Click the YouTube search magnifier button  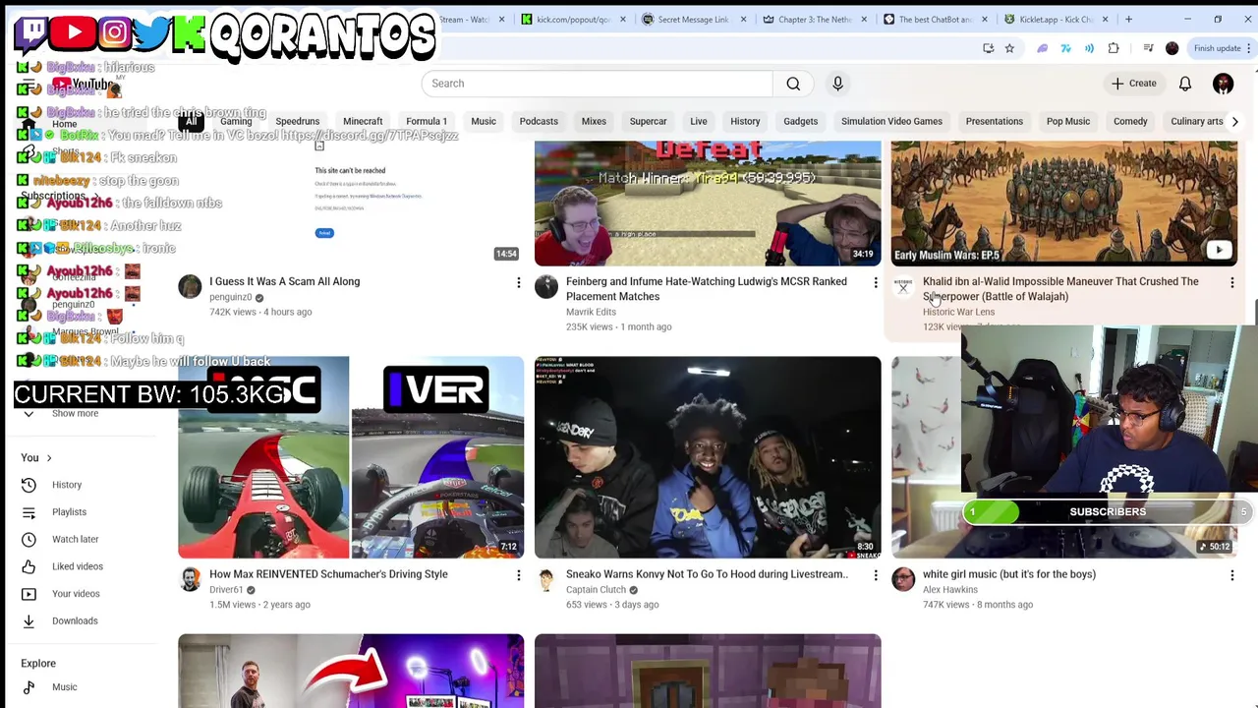793,84
